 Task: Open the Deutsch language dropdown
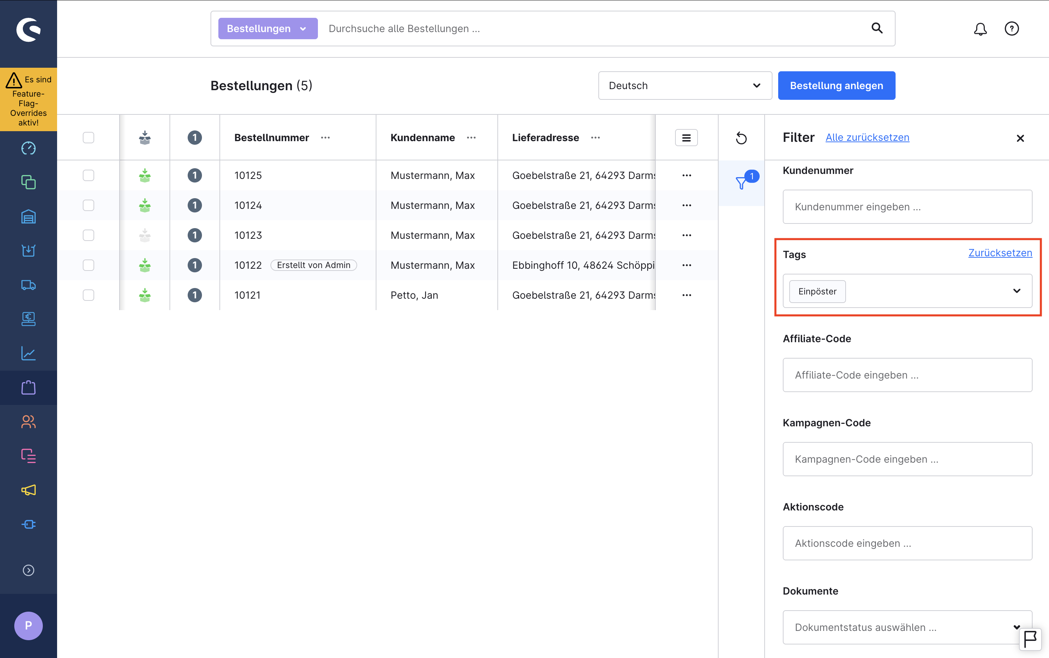click(685, 86)
